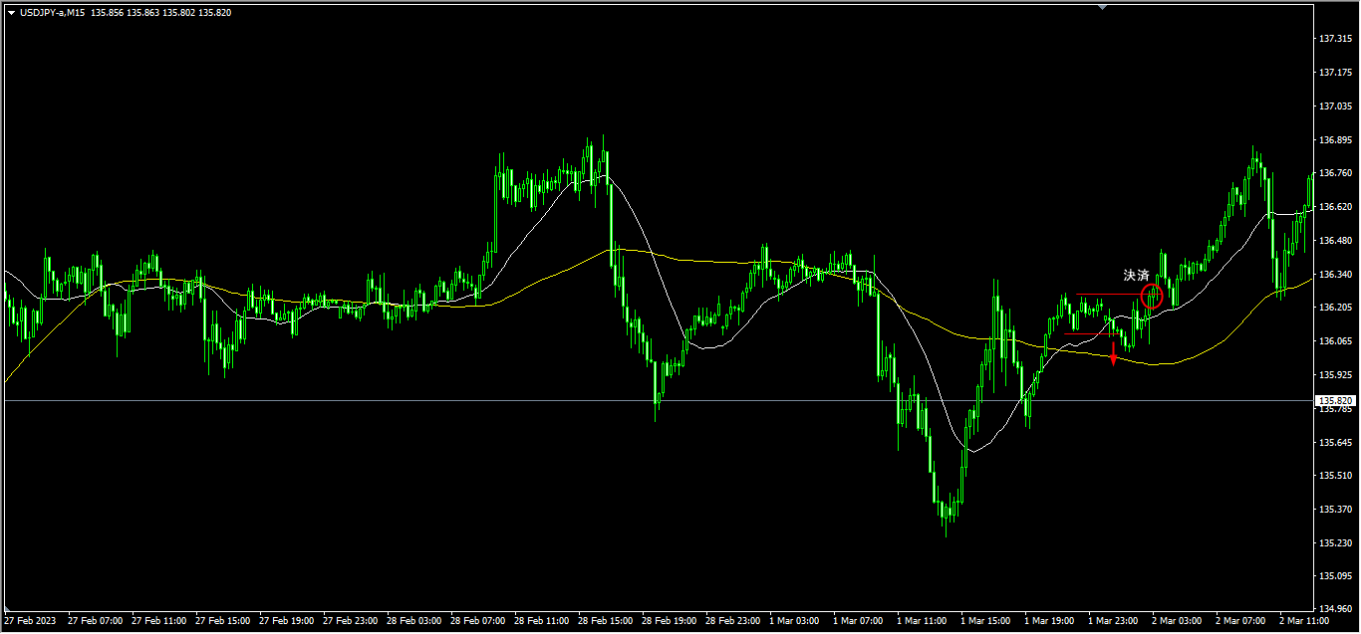The width and height of the screenshot is (1361, 634).
Task: Click the 2 Mar 03:00 time label
Action: coord(1178,620)
